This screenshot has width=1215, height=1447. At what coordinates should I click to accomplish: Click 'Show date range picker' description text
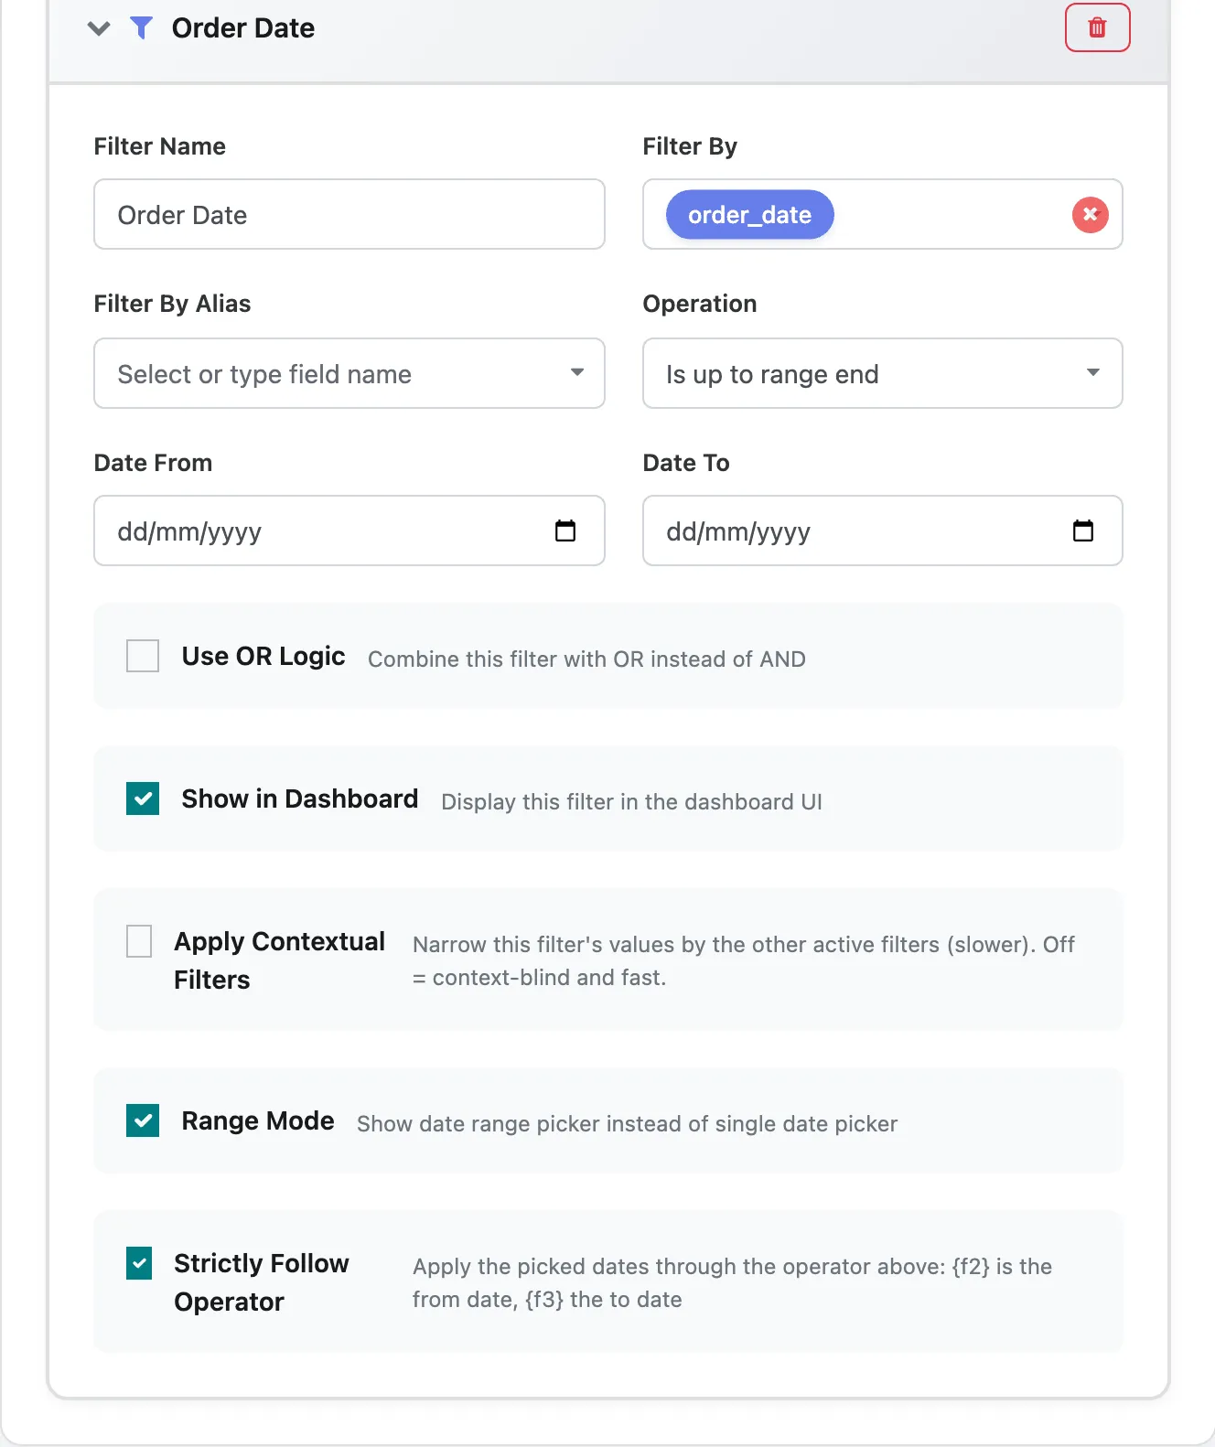click(628, 1124)
